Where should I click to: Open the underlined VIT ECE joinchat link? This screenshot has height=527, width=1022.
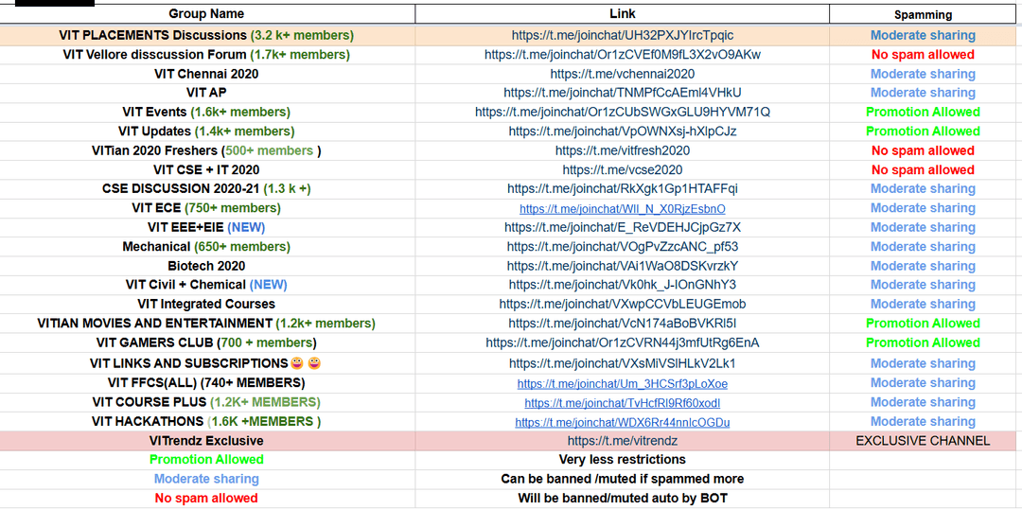623,209
